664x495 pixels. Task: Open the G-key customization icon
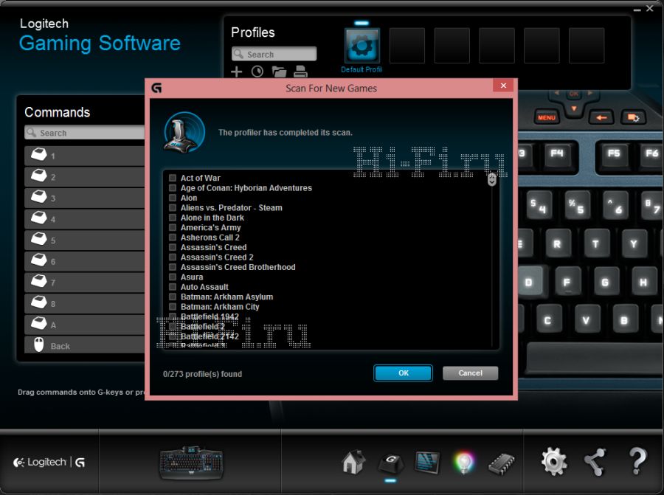[390, 463]
